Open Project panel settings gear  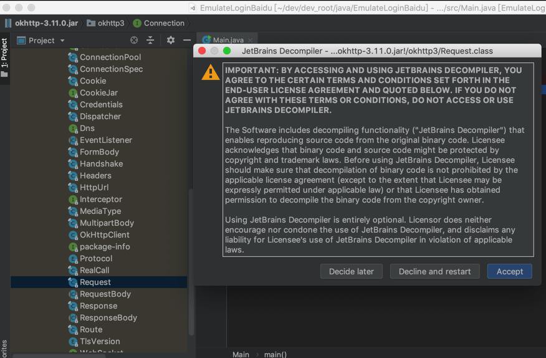pos(171,40)
